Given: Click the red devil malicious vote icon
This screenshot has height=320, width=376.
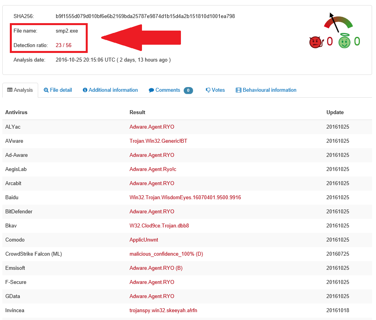Looking at the screenshot, I should click(315, 42).
